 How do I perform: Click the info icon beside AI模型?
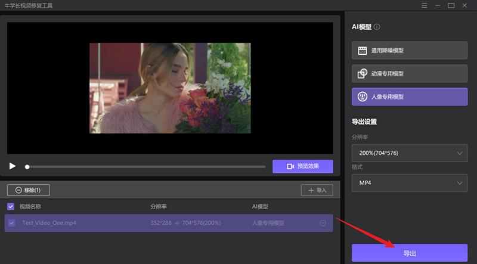pyautogui.click(x=377, y=27)
